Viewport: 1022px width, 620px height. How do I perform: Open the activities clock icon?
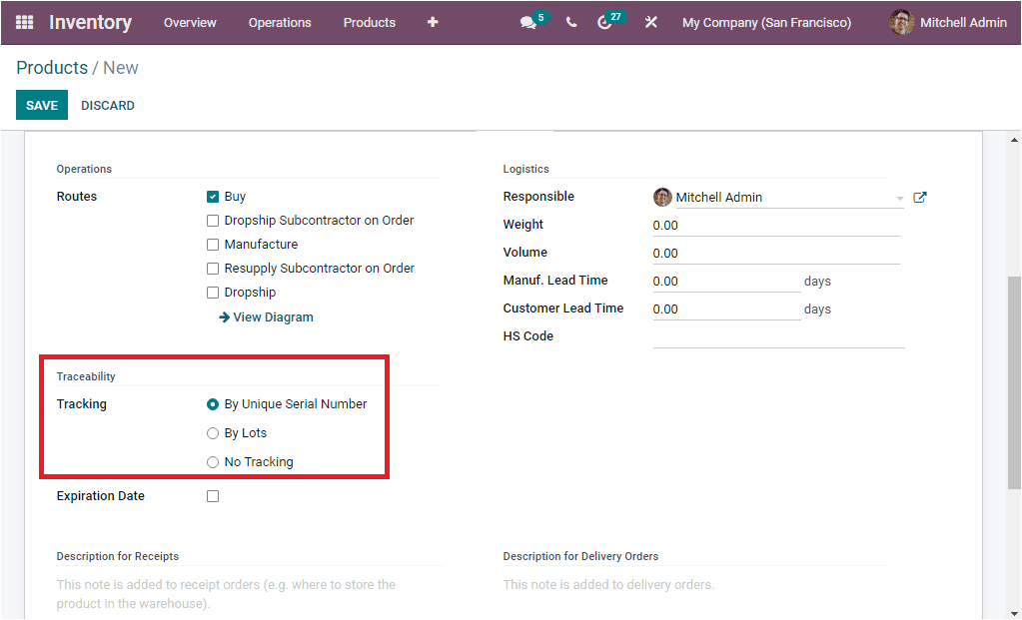607,22
